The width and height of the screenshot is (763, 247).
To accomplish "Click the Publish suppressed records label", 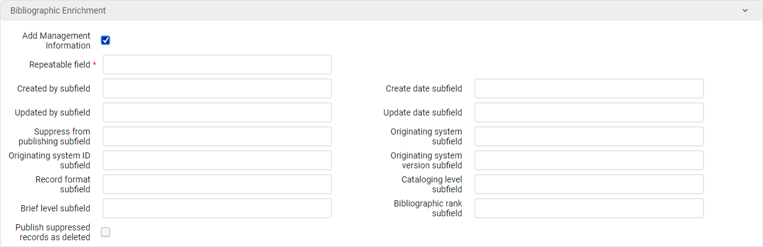I will [53, 232].
